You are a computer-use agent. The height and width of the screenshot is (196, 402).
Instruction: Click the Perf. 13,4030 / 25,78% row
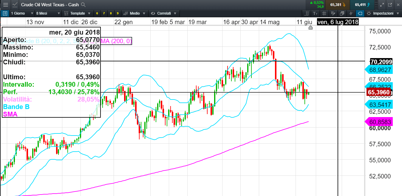[51, 92]
